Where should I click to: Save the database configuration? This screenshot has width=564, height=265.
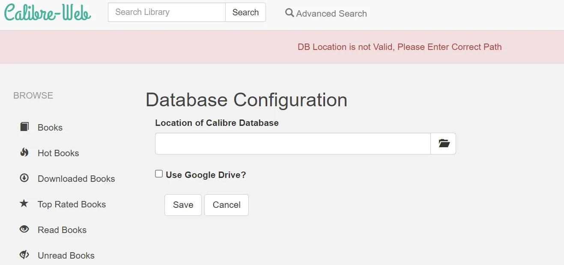pos(183,205)
